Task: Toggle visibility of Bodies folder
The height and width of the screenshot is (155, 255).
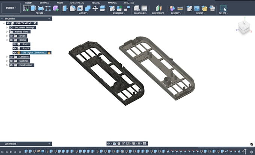Action: (x=11, y=40)
